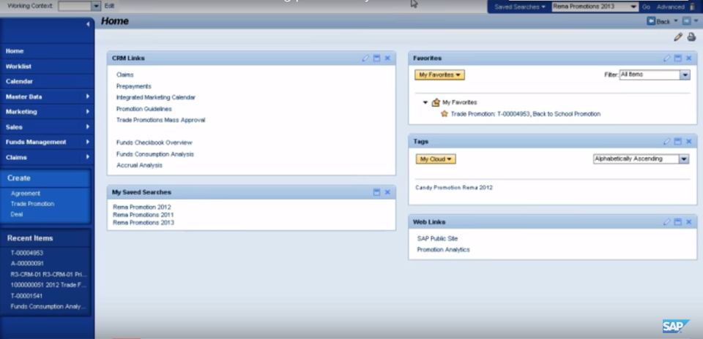This screenshot has width=703, height=339.
Task: Close the Web Links panel
Action: click(x=689, y=222)
